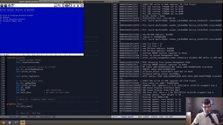This screenshot has height=125, width=223.
Task: Click the 'mov ah, 0x00' line
Action: click(23, 88)
